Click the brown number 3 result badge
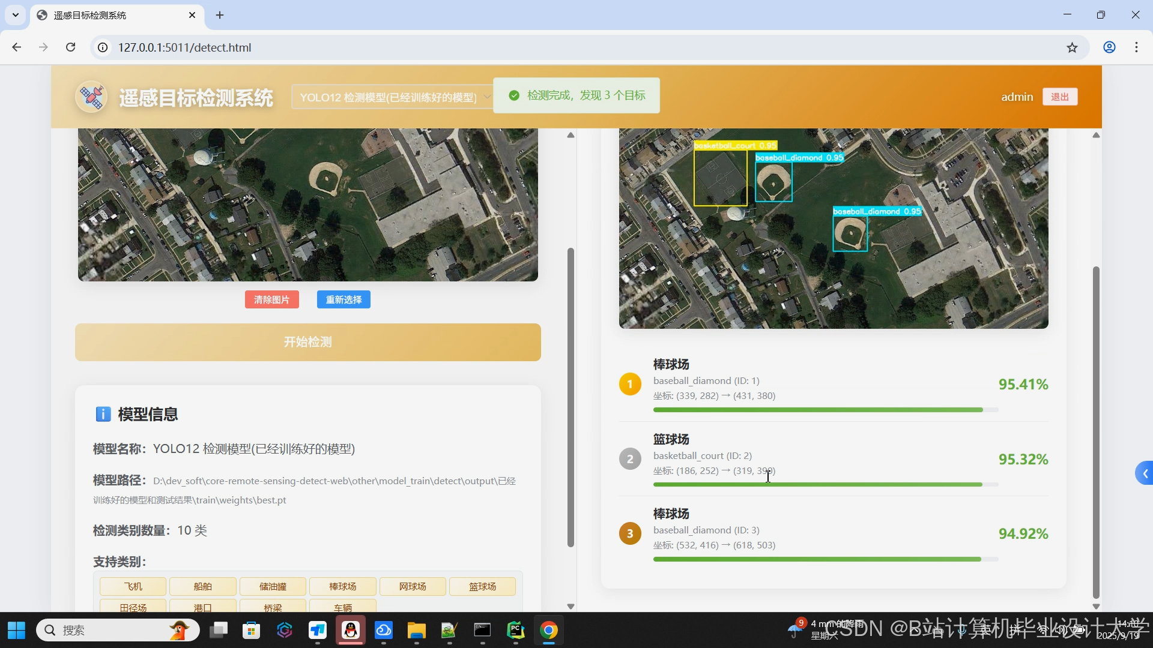Viewport: 1153px width, 648px height. [630, 533]
